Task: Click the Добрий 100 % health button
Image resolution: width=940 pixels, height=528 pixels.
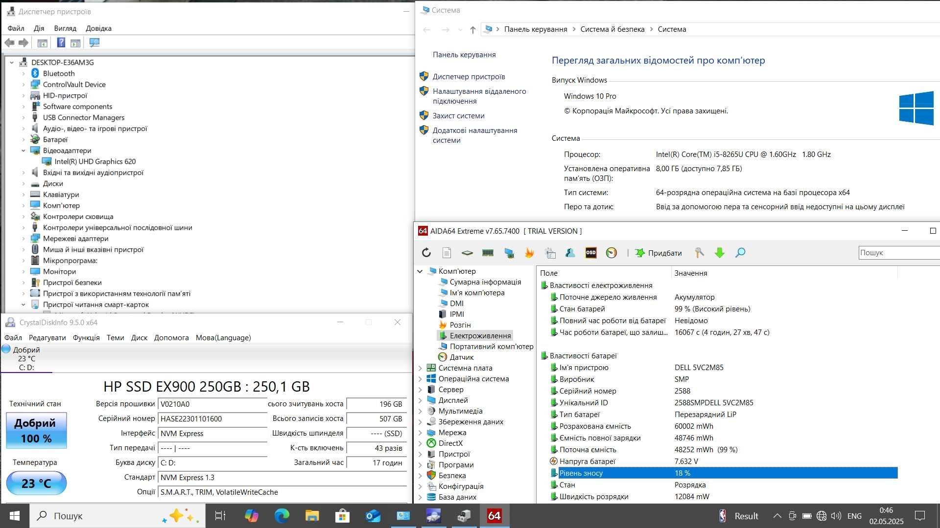Action: 36,431
